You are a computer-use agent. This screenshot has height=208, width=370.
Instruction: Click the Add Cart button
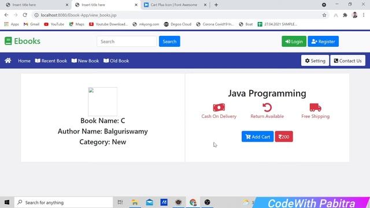tap(257, 136)
